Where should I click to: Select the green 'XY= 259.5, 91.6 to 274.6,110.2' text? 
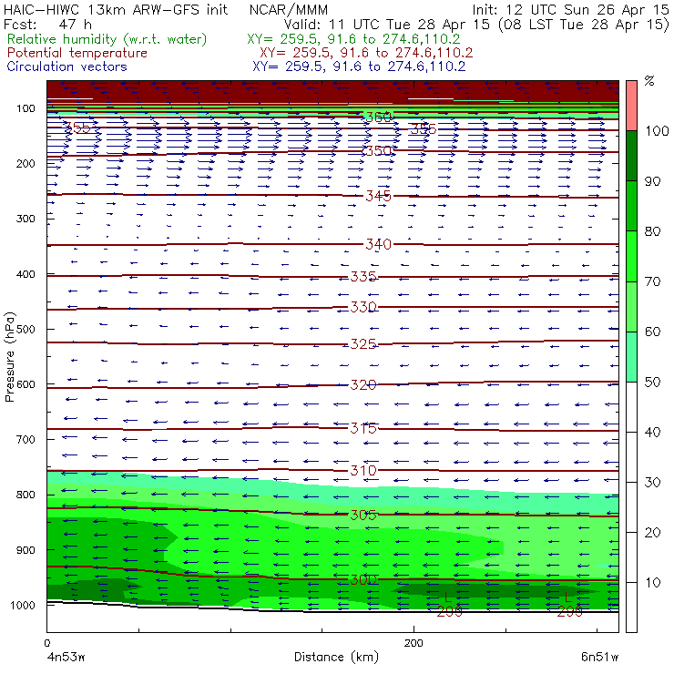tap(353, 39)
